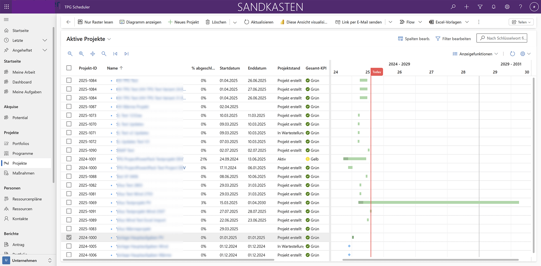Jump to the Gantt chart end
This screenshot has height=266, width=541.
pos(126,54)
